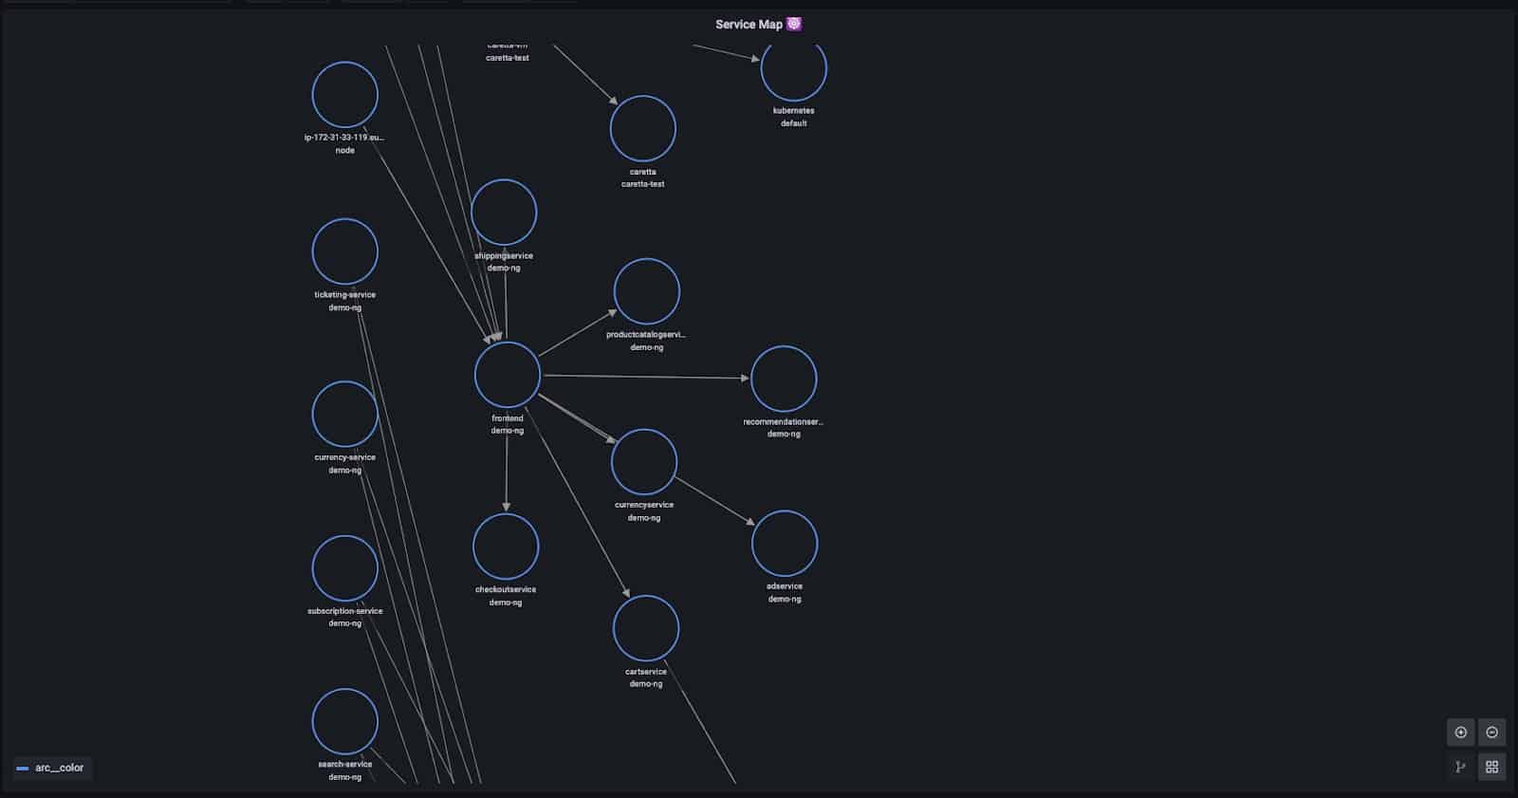The height and width of the screenshot is (798, 1518).
Task: Select the shippingservice node circle
Action: tap(504, 213)
